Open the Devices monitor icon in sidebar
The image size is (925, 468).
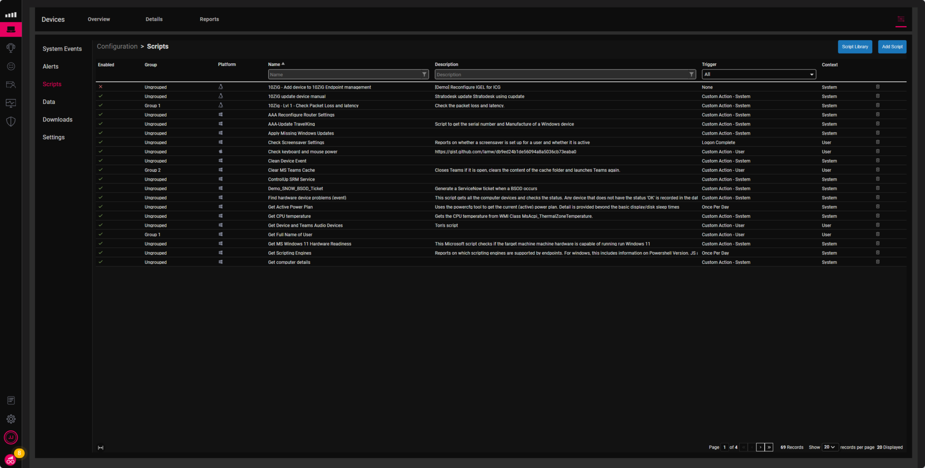tap(10, 29)
